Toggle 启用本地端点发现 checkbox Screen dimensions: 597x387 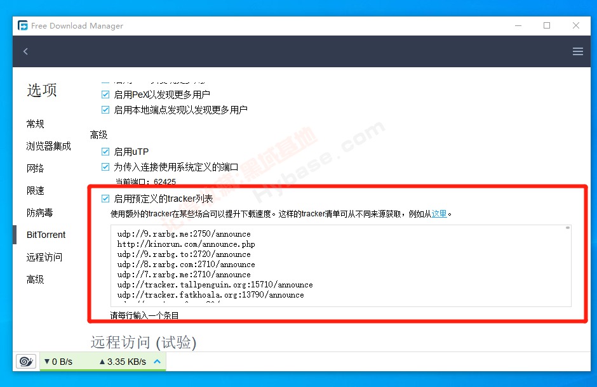[x=105, y=110]
